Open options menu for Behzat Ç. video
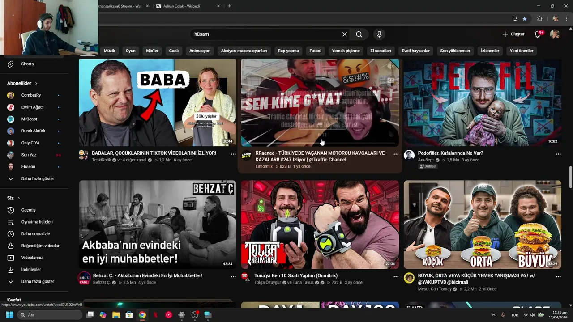 (x=233, y=277)
